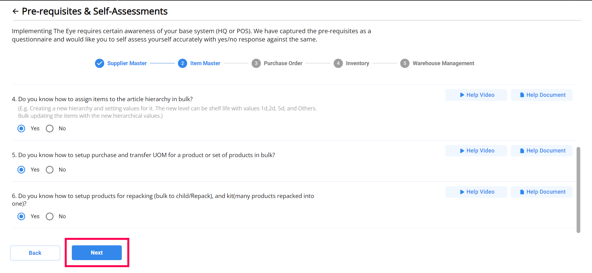
Task: Click step 3 circle for Purchase Order
Action: click(256, 63)
